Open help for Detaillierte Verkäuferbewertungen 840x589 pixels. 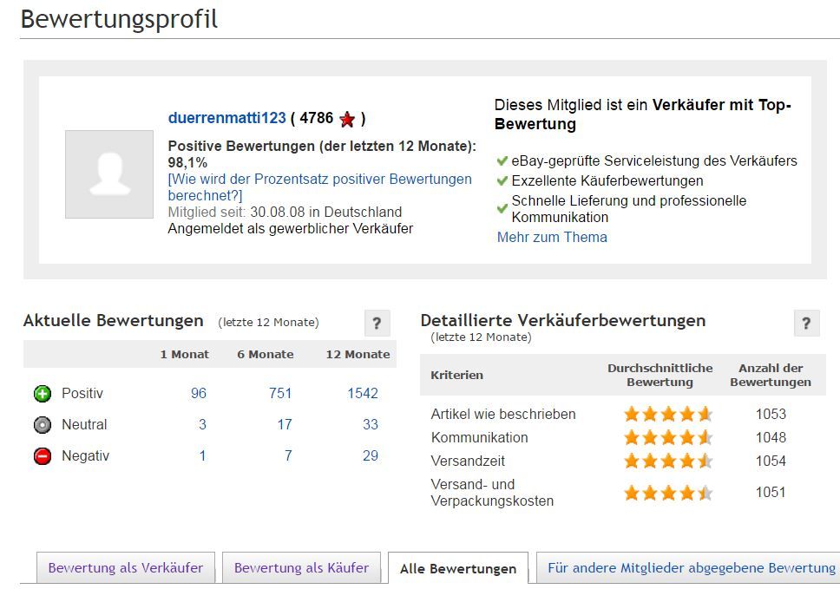point(806,324)
